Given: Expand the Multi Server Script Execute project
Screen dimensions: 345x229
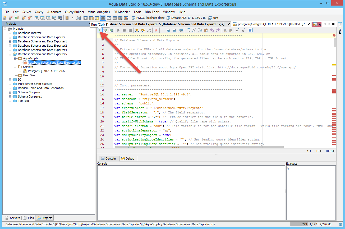Looking at the screenshot, I should point(10,84).
